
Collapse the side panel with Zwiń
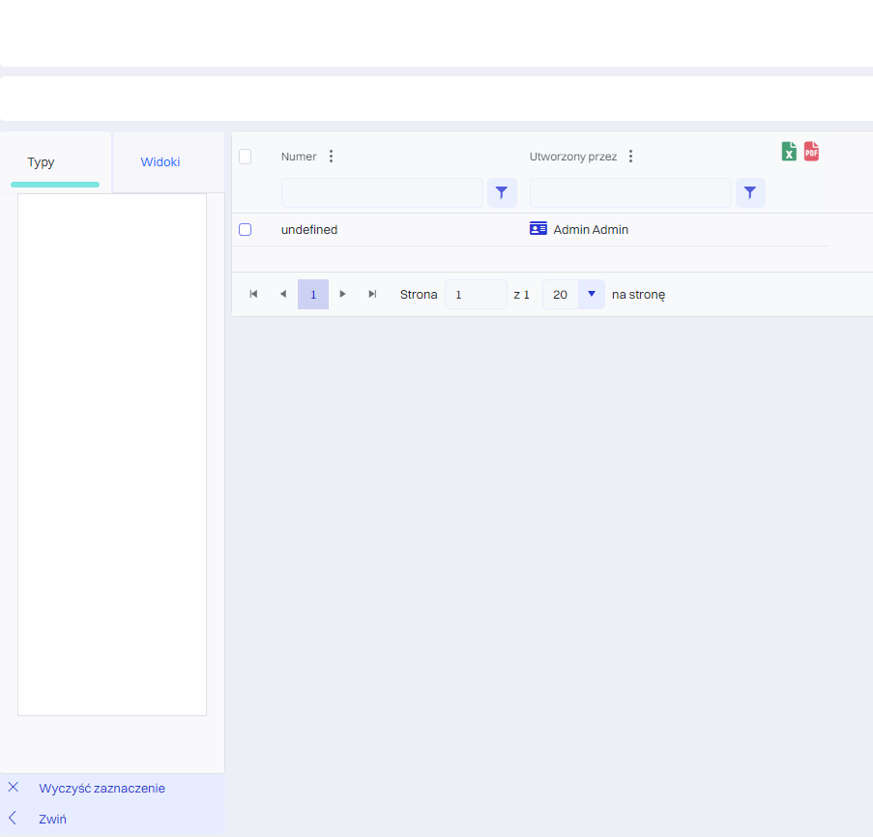(52, 819)
